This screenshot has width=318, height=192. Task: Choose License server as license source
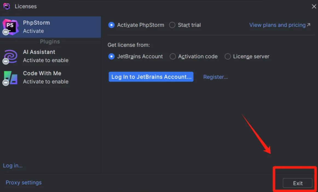(228, 56)
